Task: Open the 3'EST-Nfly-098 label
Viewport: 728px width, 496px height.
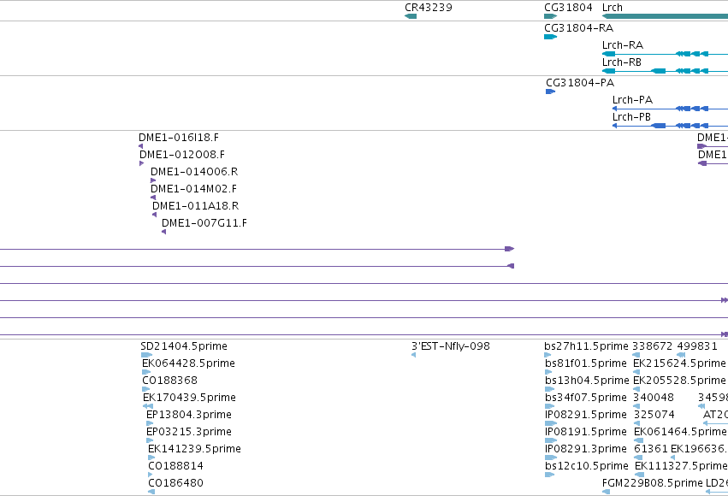Action: point(451,346)
